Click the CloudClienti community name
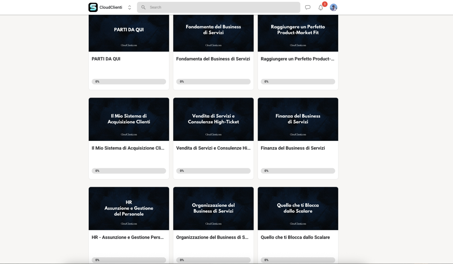 (x=111, y=7)
